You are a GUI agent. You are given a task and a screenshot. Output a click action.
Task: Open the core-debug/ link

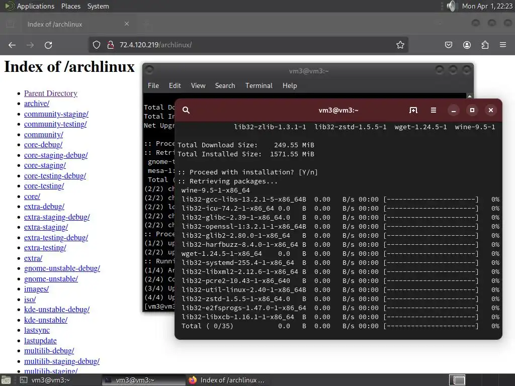[43, 145]
